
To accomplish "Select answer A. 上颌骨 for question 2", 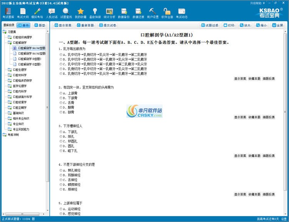I will click(61, 93).
